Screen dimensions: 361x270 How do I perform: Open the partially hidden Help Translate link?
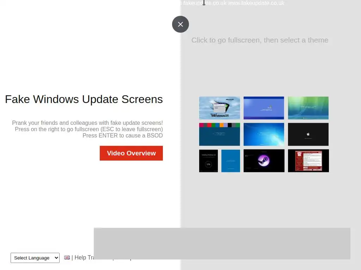[84, 258]
